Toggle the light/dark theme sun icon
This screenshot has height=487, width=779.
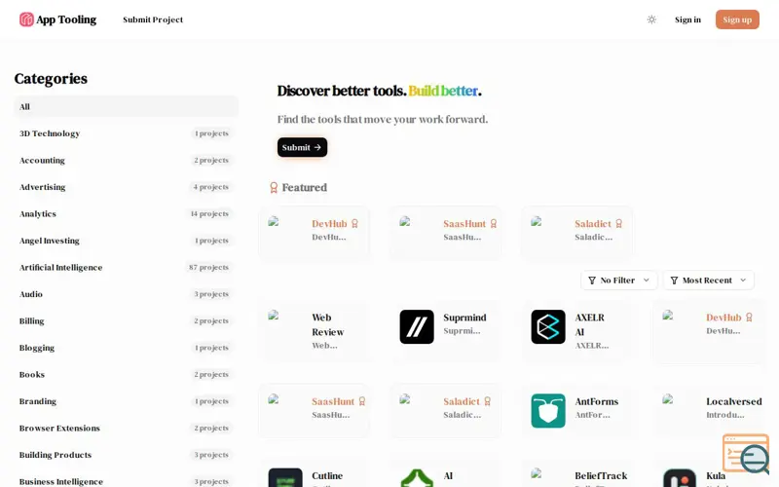tap(651, 19)
